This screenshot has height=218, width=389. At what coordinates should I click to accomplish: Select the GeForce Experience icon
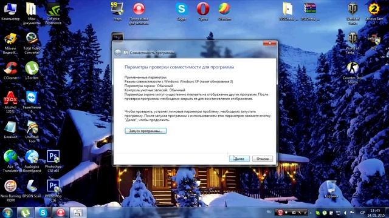coord(53,13)
